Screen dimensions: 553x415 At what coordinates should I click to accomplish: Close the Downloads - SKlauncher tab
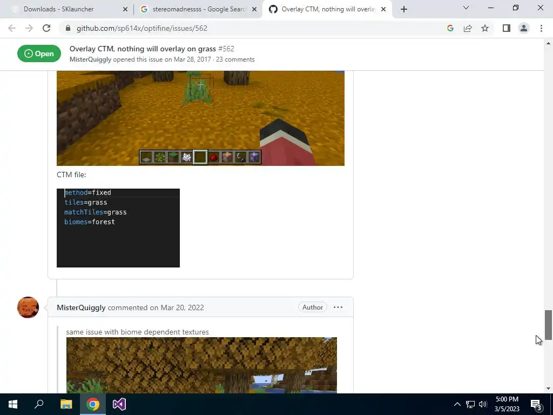coord(125,9)
